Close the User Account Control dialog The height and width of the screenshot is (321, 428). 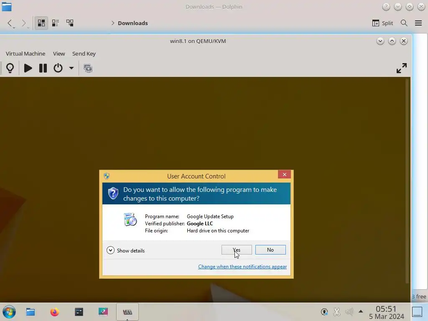pyautogui.click(x=284, y=174)
